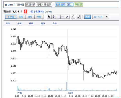121x98 pixels.
Task: Click the gumi stock name
Action: coord(10,5)
